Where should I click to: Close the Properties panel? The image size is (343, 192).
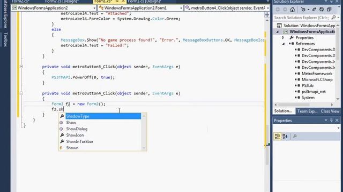(337, 121)
